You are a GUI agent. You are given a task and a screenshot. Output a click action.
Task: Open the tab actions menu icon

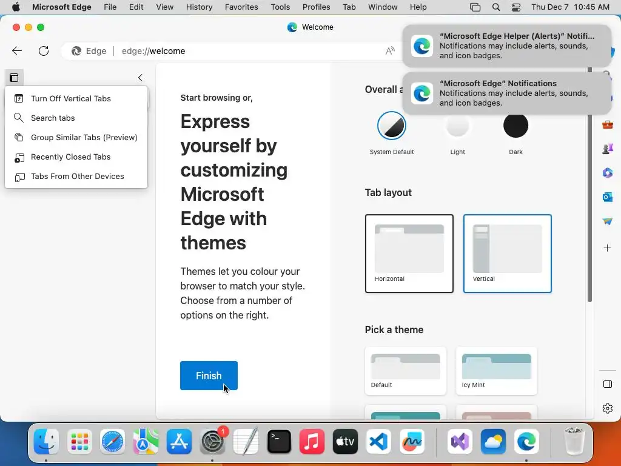coord(15,78)
